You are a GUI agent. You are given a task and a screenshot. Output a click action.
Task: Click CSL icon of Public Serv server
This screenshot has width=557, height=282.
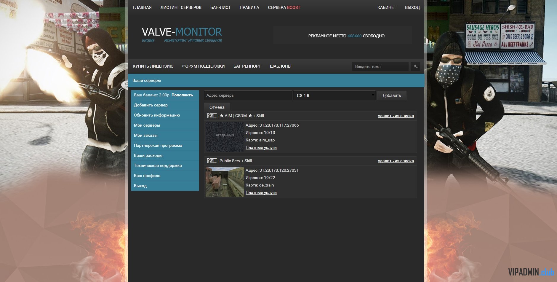click(x=212, y=161)
